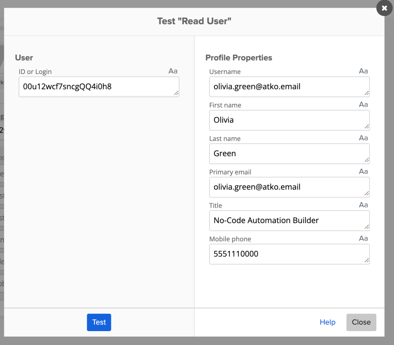Click the Aa type icon beside Title
Image resolution: width=394 pixels, height=345 pixels.
click(x=363, y=205)
